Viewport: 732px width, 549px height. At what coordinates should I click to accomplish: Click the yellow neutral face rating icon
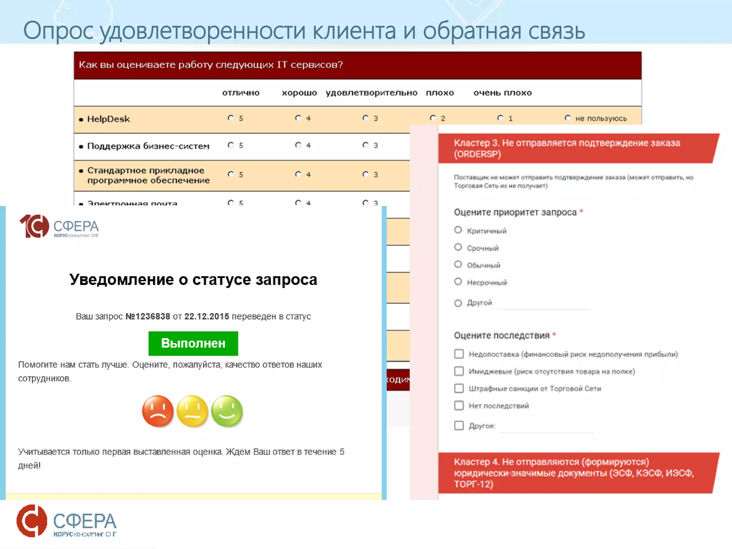click(192, 411)
